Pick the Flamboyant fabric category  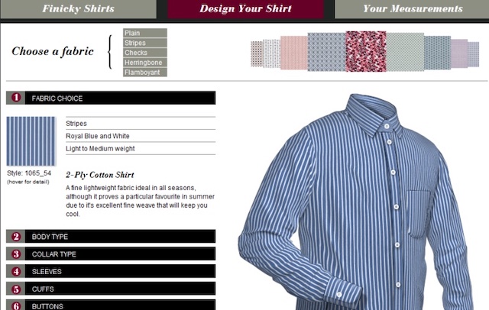(x=145, y=73)
